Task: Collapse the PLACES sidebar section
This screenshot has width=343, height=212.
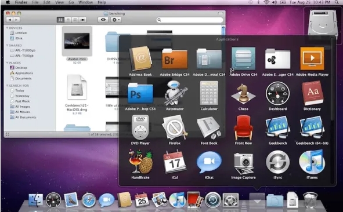Action: [x=7, y=63]
